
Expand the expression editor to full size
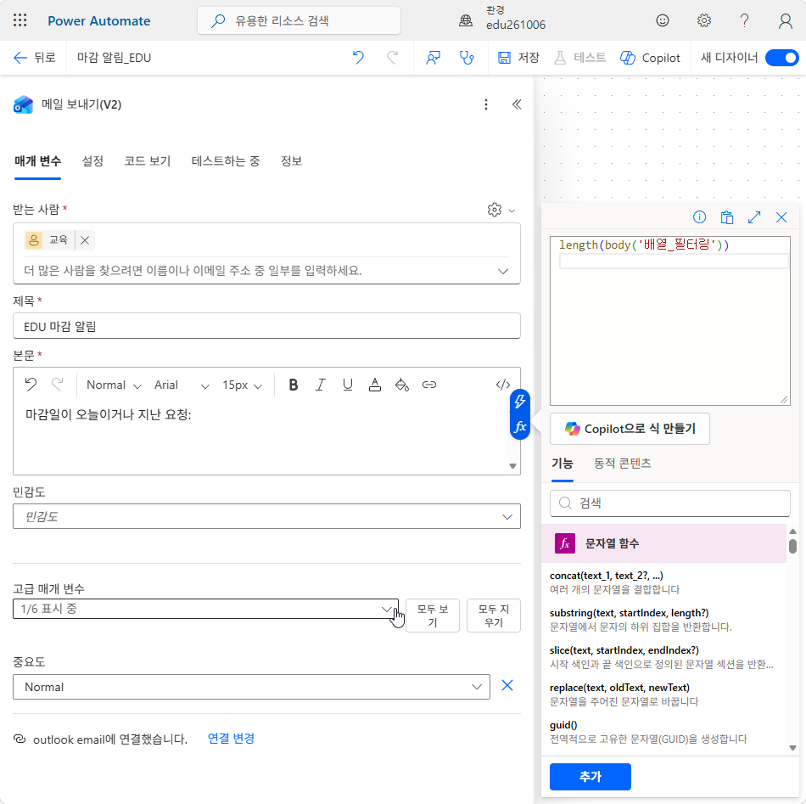tap(754, 217)
